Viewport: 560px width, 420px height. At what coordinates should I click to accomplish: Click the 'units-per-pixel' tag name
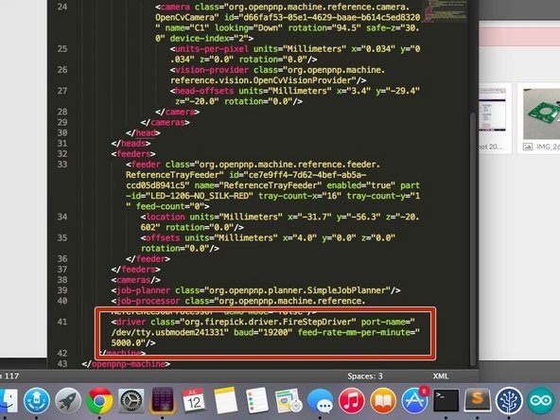click(212, 49)
